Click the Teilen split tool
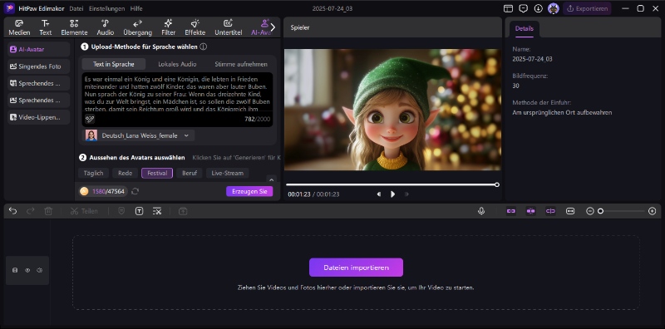665x329 pixels. (84, 211)
